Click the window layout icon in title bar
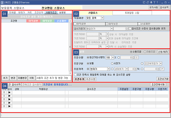This screenshot has width=171, height=118. tap(144, 2)
